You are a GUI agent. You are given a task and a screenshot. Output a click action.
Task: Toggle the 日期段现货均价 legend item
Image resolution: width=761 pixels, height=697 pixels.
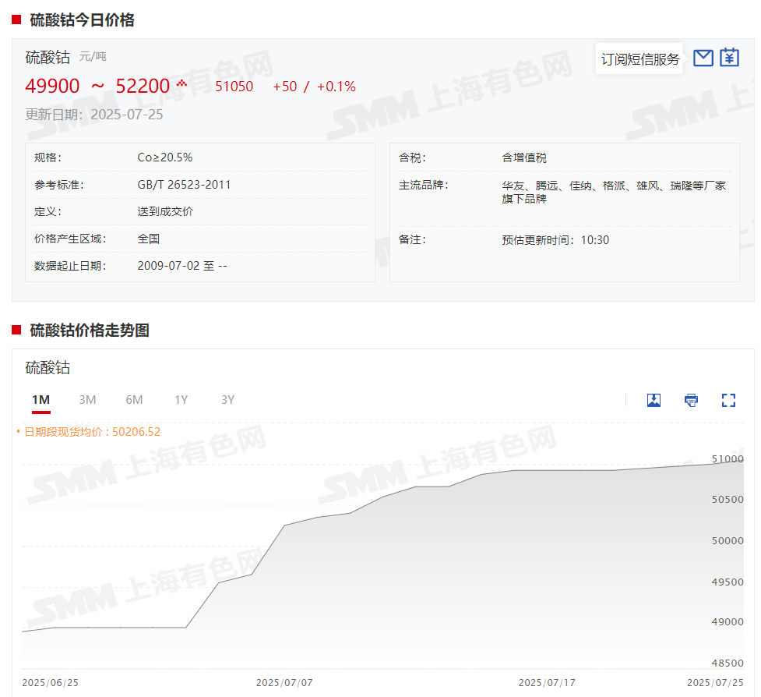tap(88, 432)
